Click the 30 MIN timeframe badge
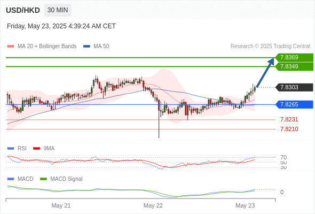This screenshot has height=214, width=315. [x=58, y=10]
